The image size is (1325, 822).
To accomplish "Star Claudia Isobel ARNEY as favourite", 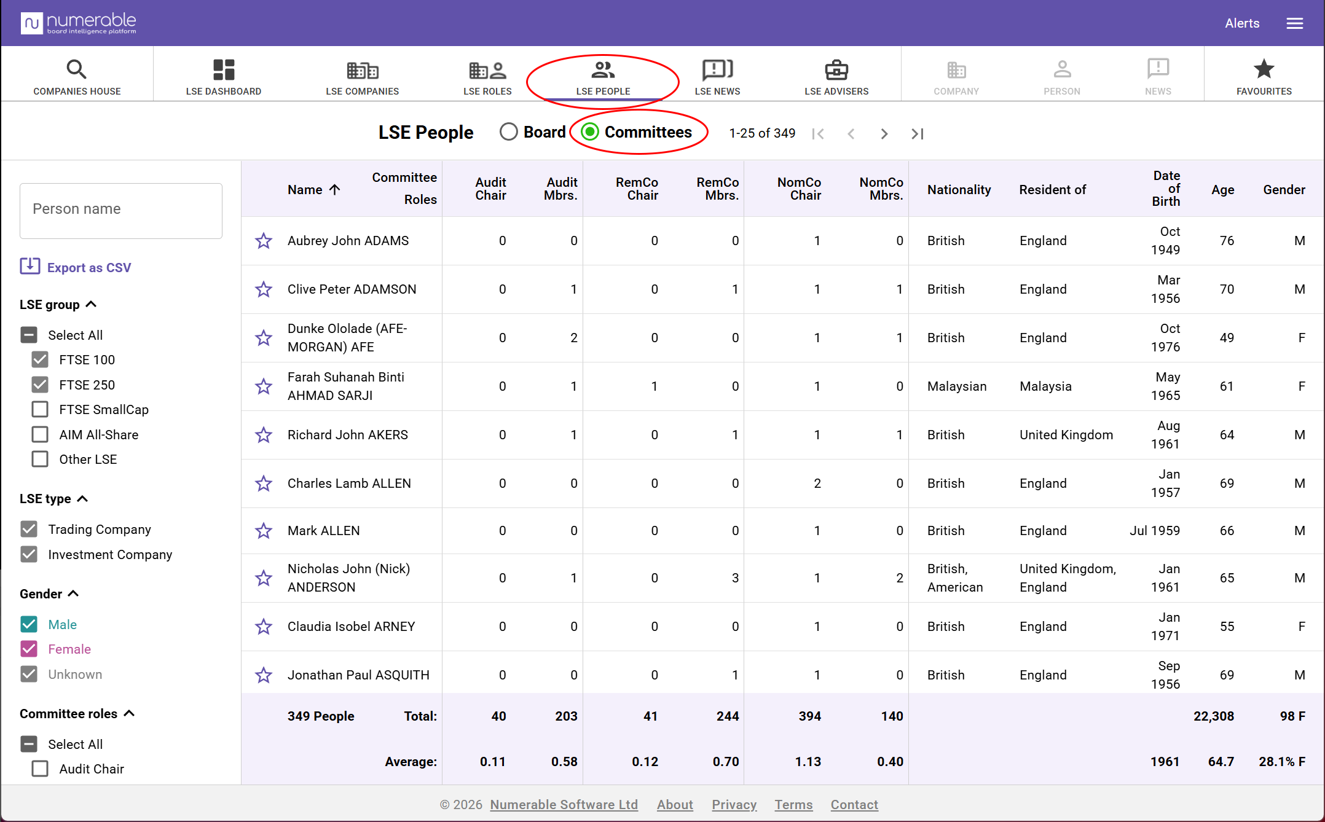I will (x=264, y=627).
